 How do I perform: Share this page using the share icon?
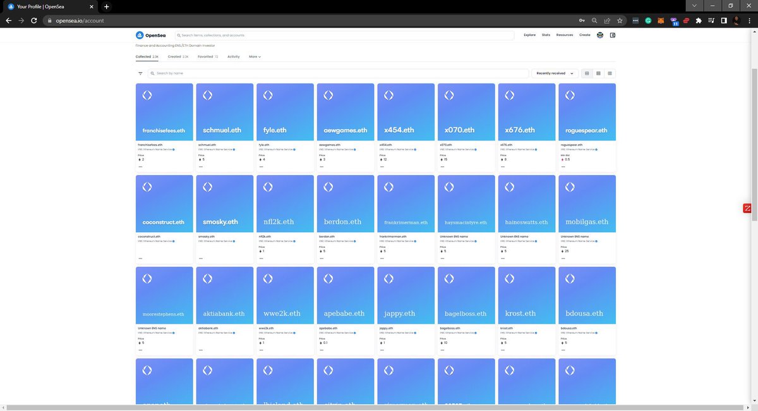click(607, 20)
